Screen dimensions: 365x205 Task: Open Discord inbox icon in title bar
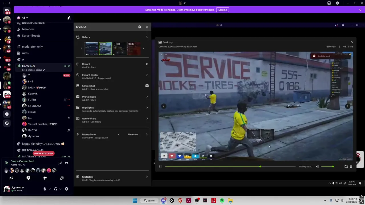point(329,3)
